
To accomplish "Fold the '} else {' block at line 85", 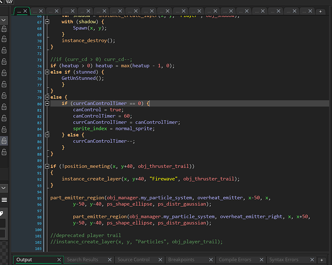I will 47,135.
